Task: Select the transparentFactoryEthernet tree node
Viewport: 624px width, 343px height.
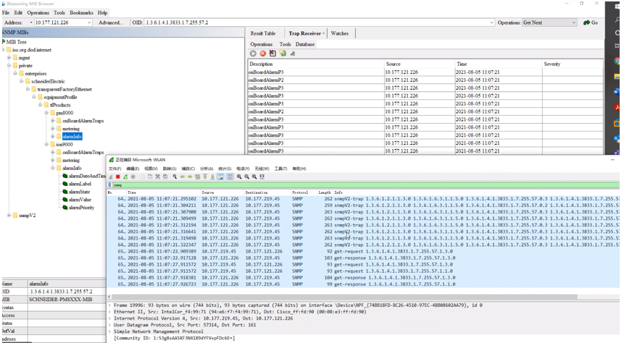Action: 65,89
